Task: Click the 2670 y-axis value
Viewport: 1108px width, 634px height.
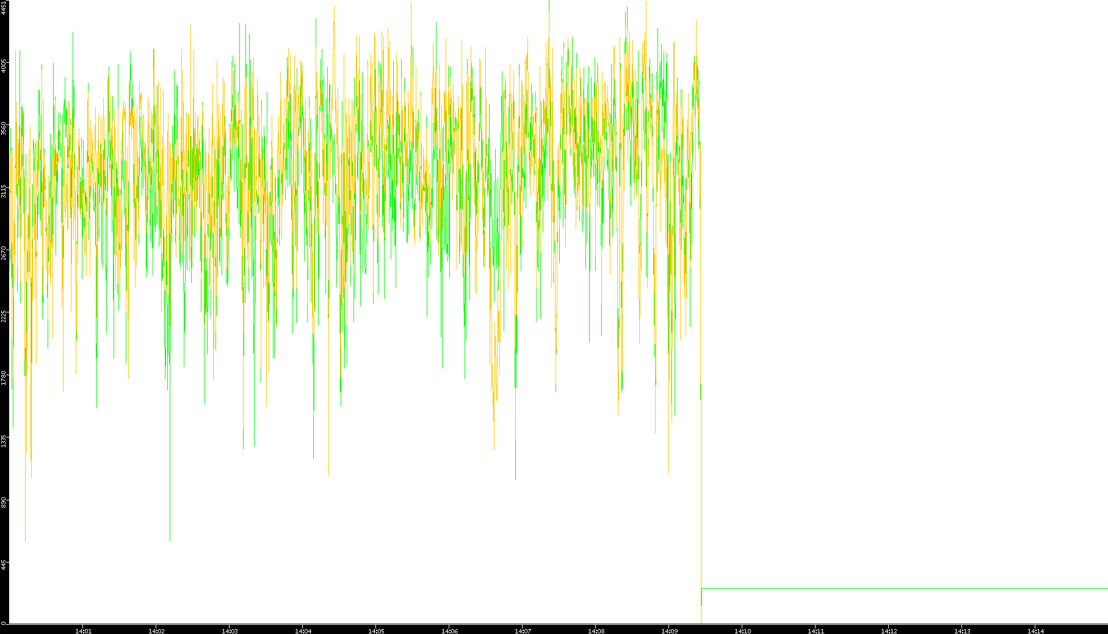Action: 4,253
